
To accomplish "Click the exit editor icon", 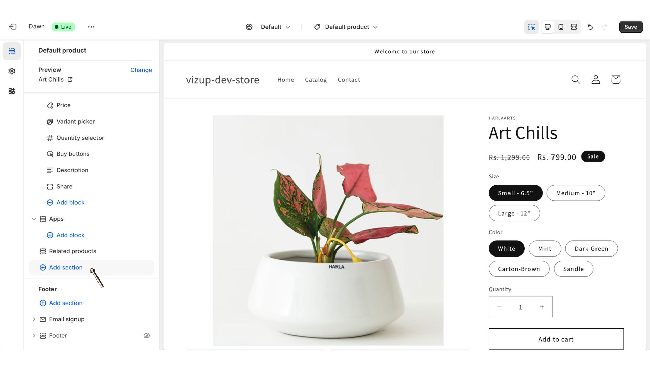I will tap(13, 27).
